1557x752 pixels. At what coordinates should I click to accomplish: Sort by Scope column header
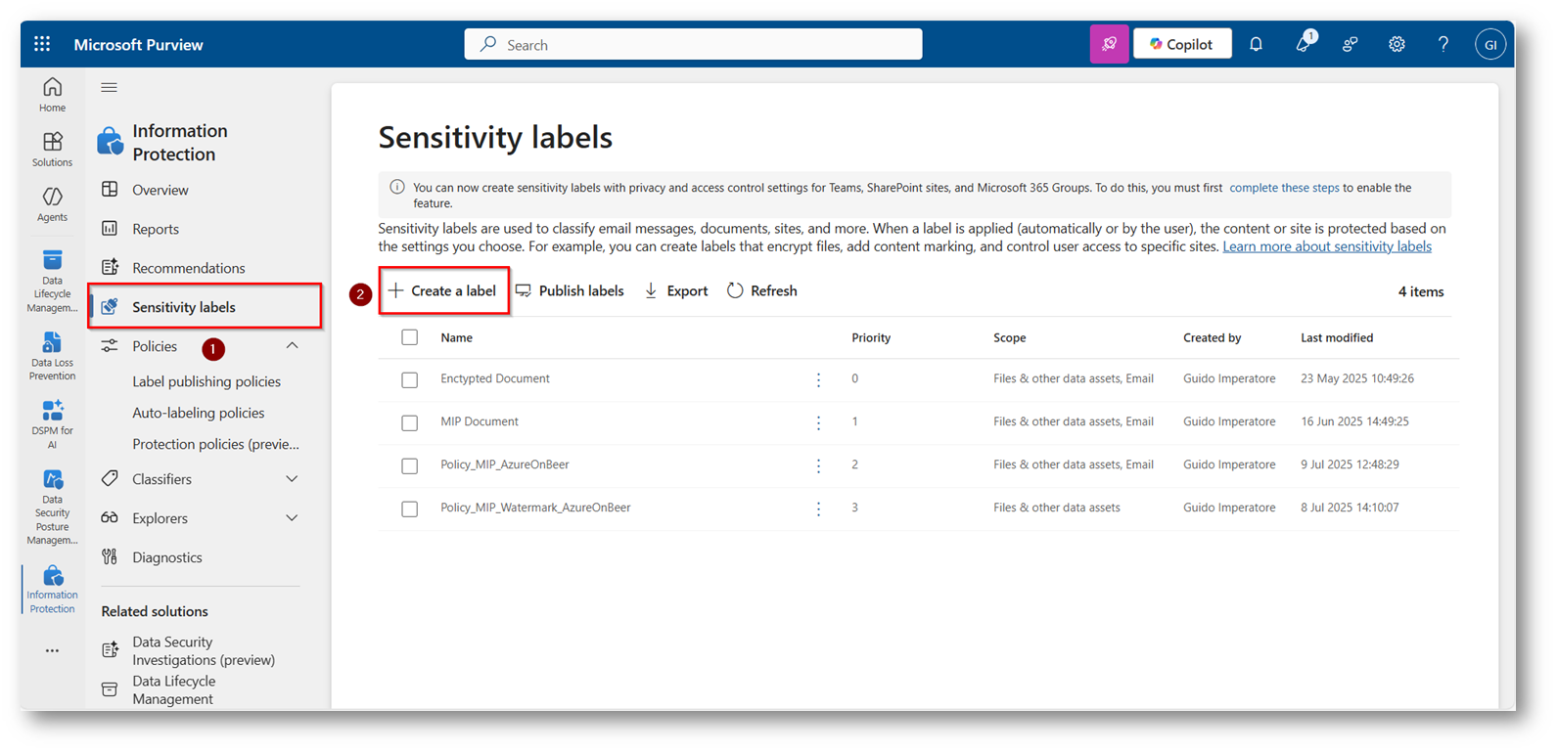[x=1010, y=337]
